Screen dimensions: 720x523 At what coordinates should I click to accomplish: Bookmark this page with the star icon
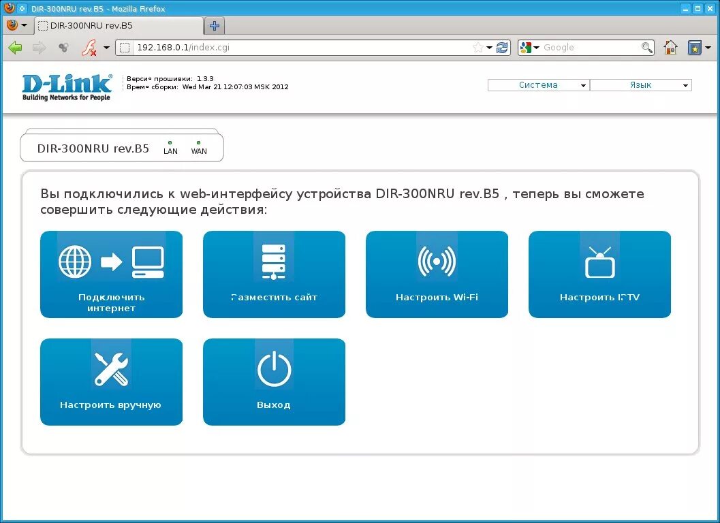pyautogui.click(x=478, y=47)
